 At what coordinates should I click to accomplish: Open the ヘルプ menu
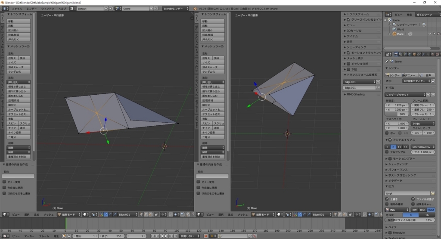tap(62, 9)
